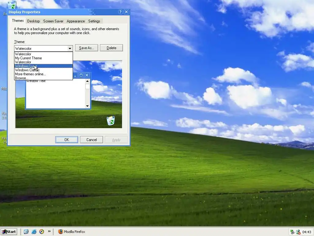Choose Watercolor entry below My Current Theme

pyautogui.click(x=43, y=62)
